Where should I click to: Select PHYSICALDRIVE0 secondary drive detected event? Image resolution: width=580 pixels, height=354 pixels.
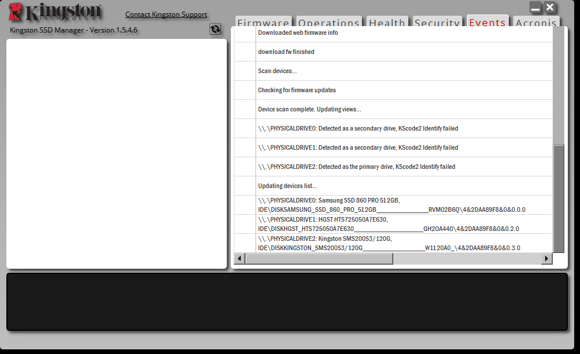[x=393, y=128]
